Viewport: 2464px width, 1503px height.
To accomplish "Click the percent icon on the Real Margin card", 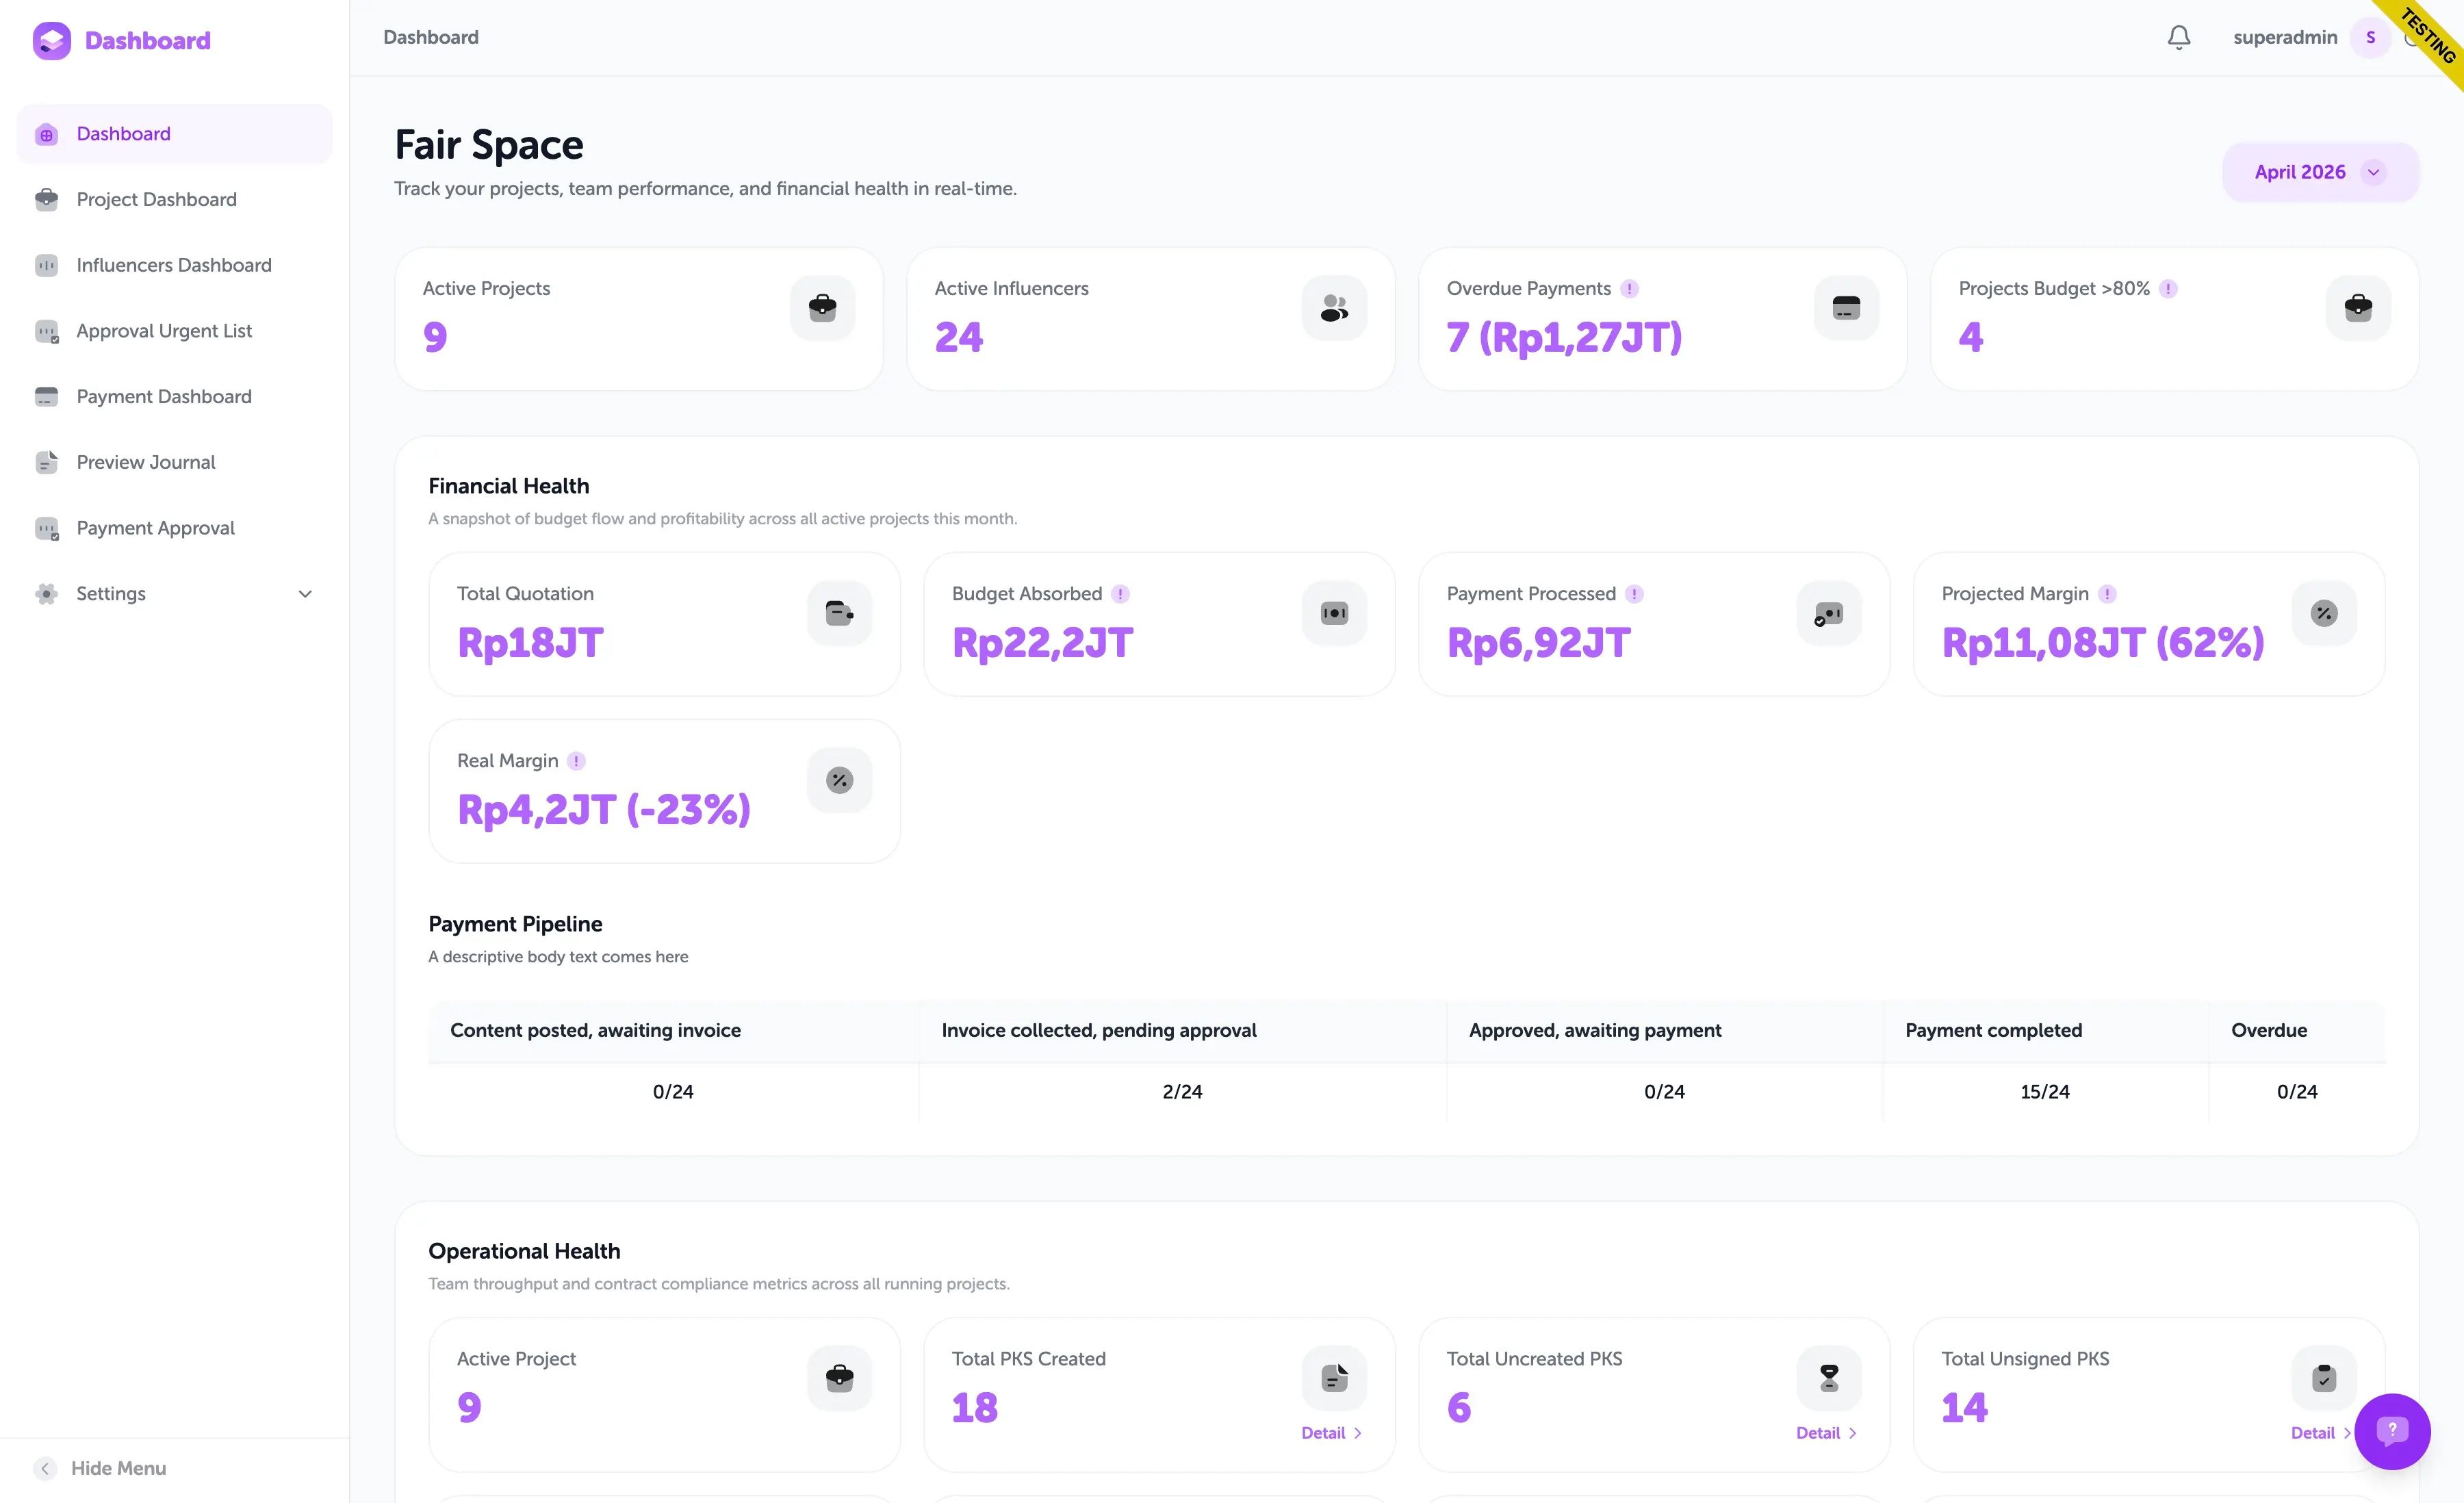I will coord(839,780).
